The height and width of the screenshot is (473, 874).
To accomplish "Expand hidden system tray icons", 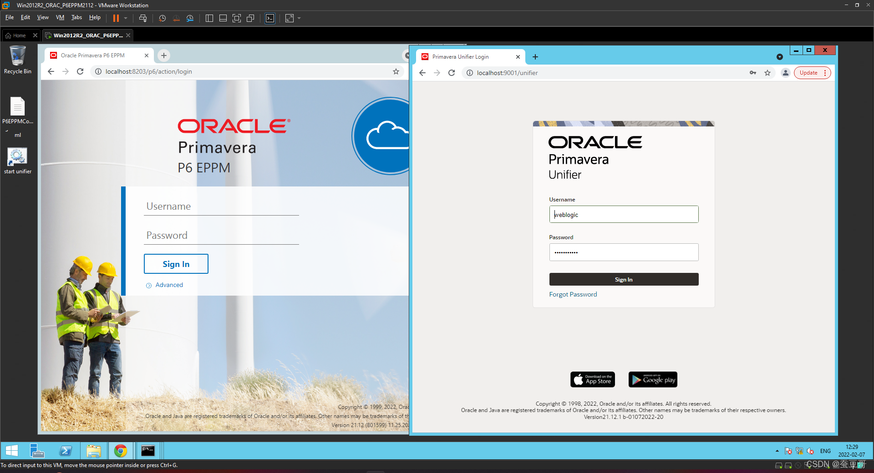I will (777, 451).
